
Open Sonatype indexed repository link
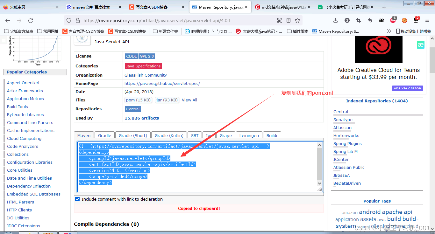[343, 120]
